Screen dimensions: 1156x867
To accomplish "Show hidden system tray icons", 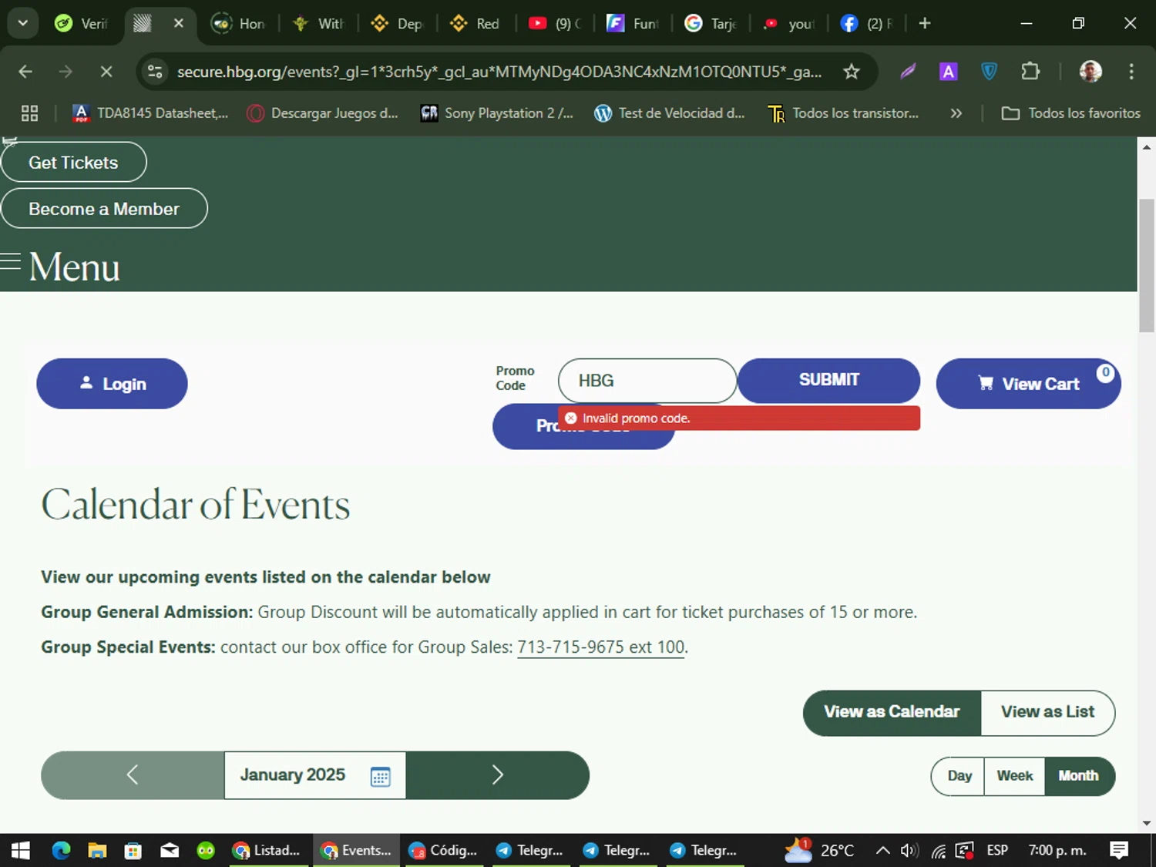I will pyautogui.click(x=883, y=850).
